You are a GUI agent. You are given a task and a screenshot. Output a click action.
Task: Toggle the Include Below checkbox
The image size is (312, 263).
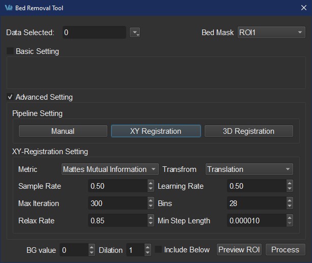click(158, 250)
